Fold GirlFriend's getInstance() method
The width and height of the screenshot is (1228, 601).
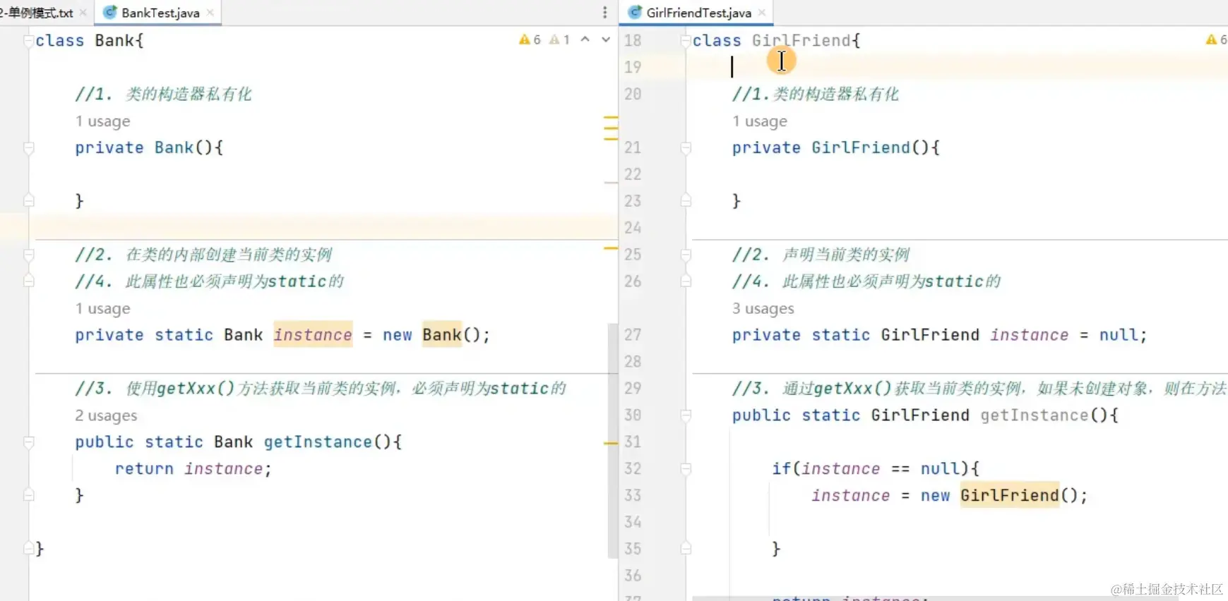click(x=686, y=415)
